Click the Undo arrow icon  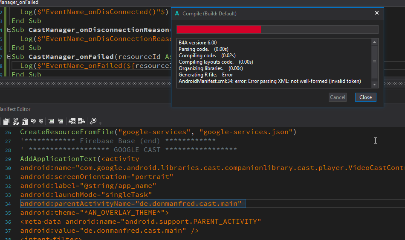coord(33,121)
